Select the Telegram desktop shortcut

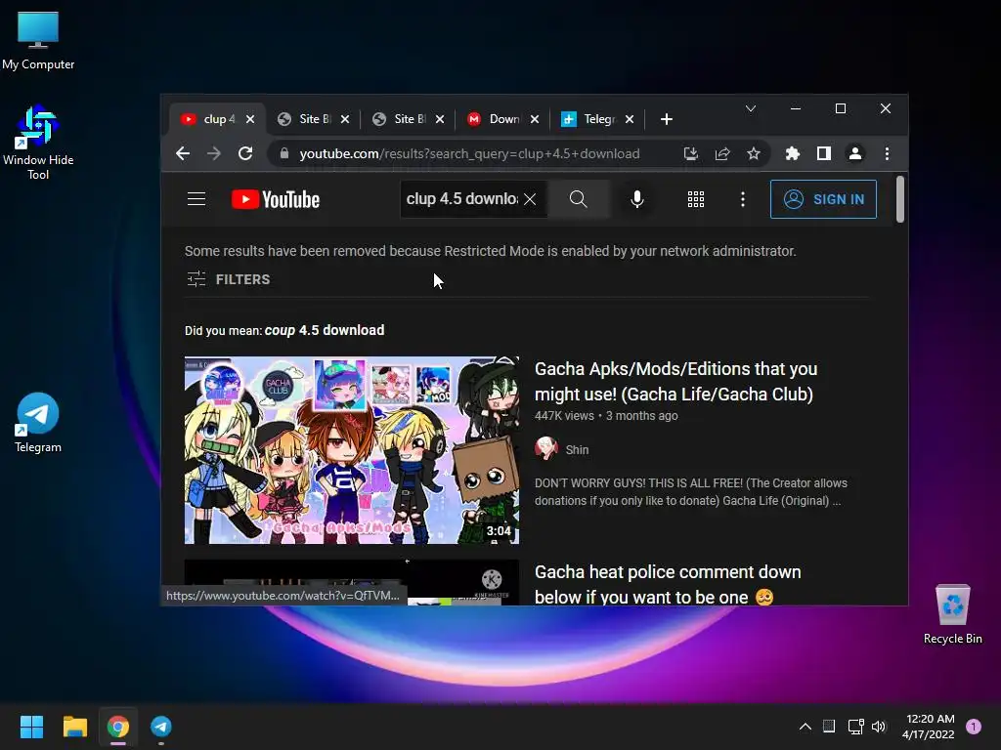(38, 423)
